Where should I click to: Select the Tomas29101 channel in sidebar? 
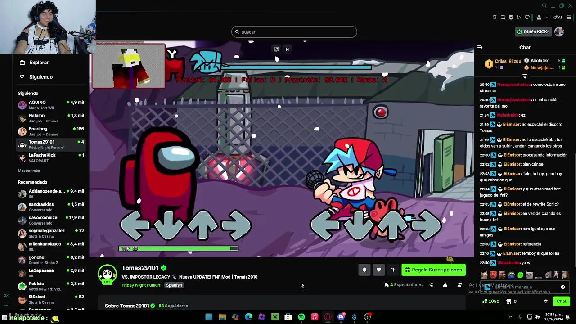click(51, 144)
